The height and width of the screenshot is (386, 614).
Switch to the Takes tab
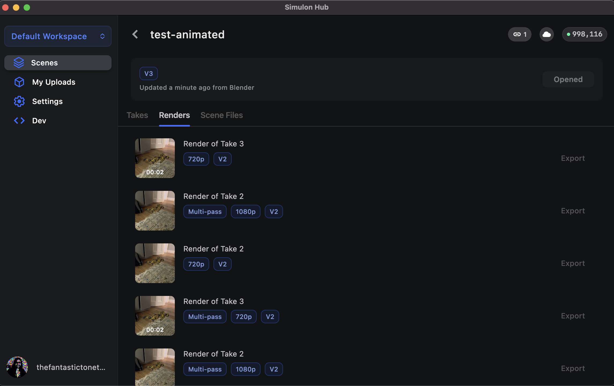tap(137, 115)
